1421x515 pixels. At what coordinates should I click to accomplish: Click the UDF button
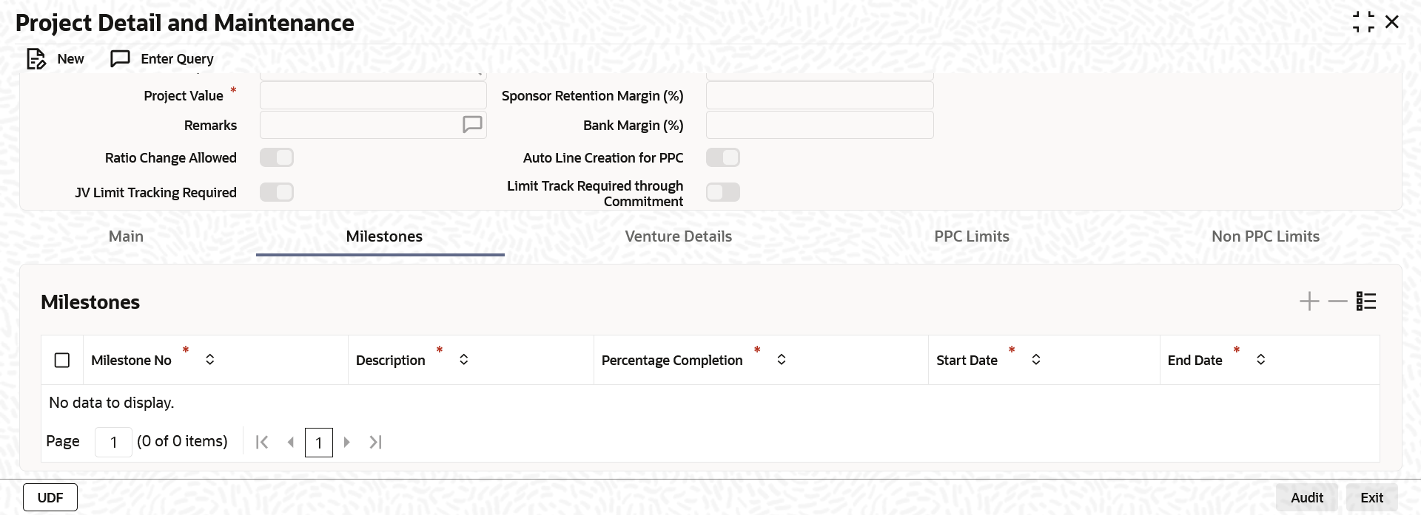pos(50,497)
